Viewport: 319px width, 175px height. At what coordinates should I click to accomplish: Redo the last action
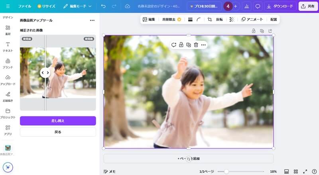pos(114,6)
